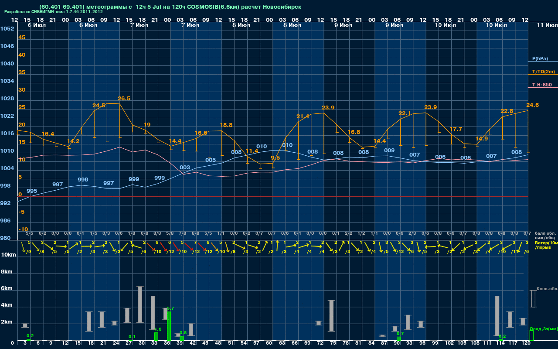558x349 pixels.
Task: Click the temperature label 16.8
Action: coord(354,132)
